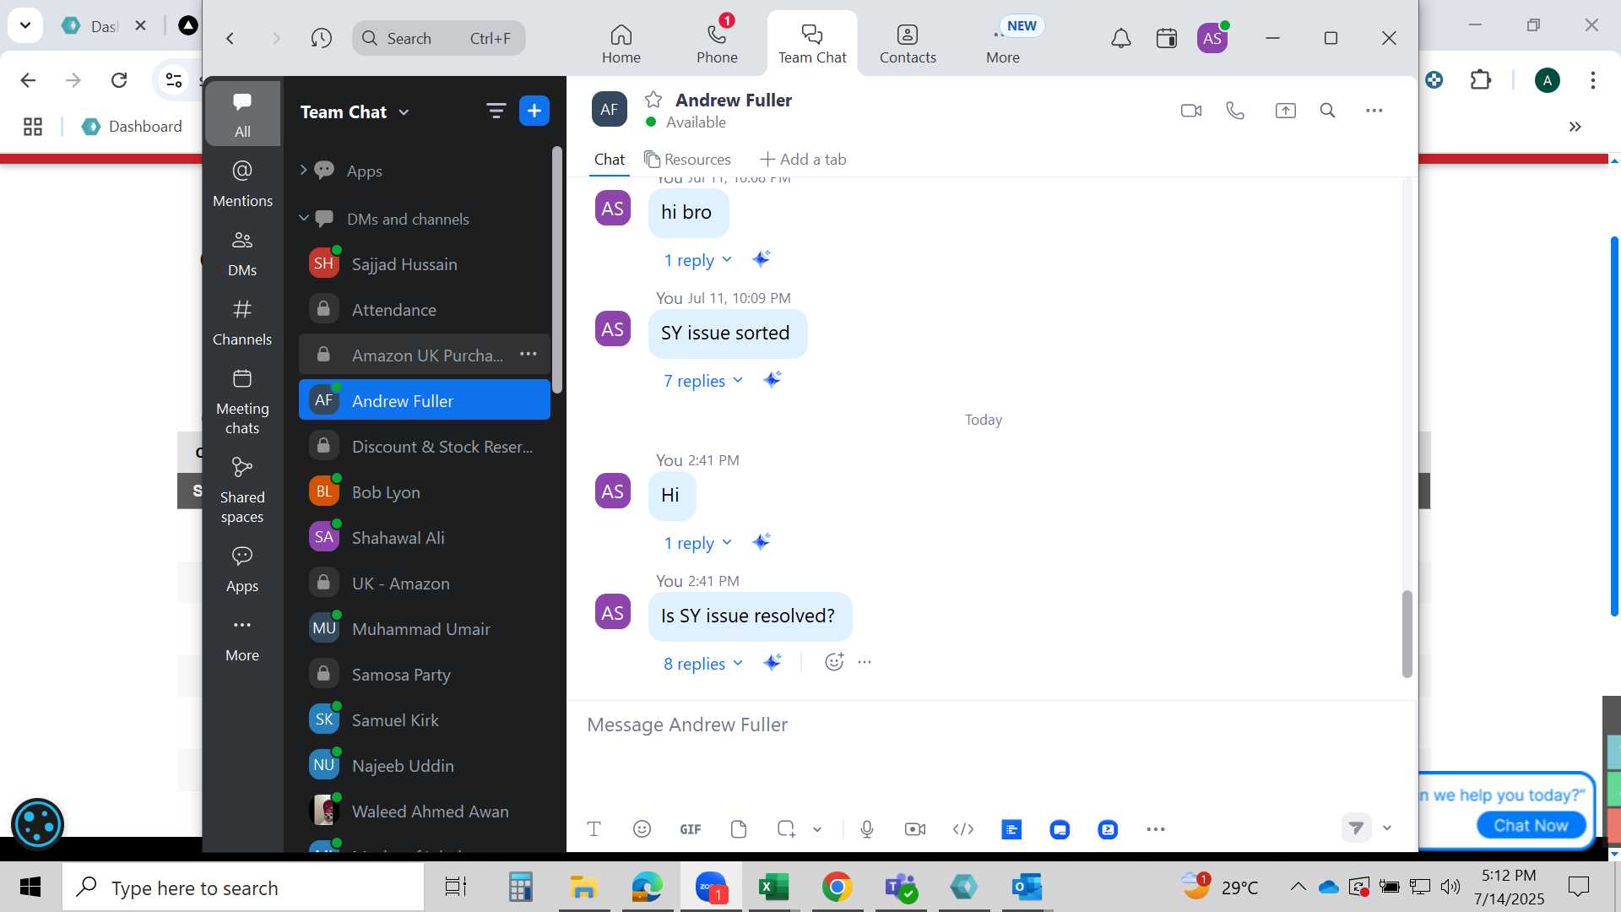Click AI sparkle icon beside SY issue sorted
This screenshot has width=1621, height=912.
click(x=772, y=380)
